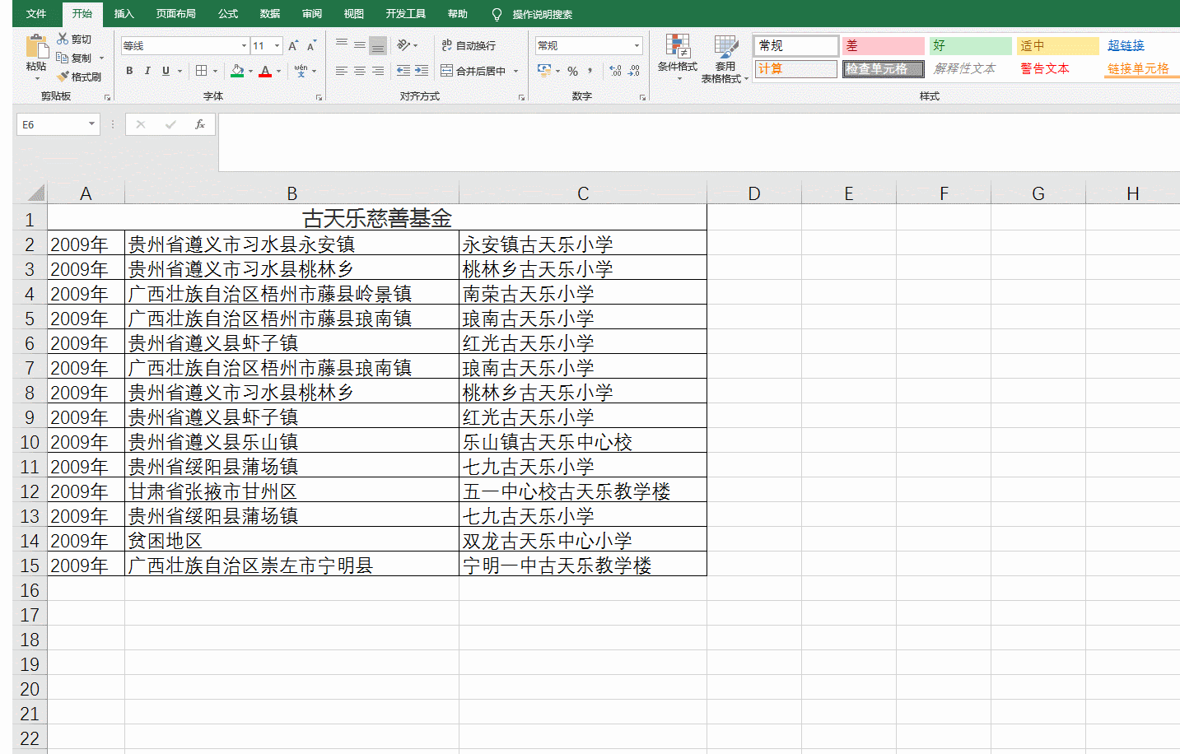Increase font size with the larger A
This screenshot has height=754, width=1180.
click(293, 46)
